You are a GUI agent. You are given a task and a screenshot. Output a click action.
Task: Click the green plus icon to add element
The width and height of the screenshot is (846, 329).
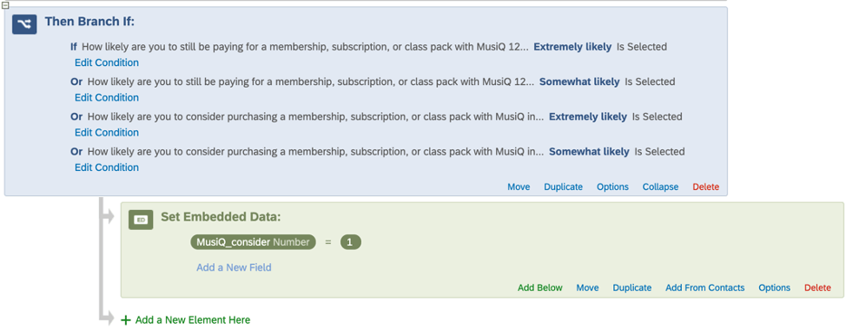click(126, 319)
